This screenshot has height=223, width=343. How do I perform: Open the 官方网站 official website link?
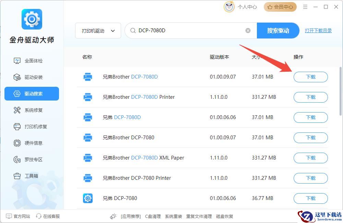[22, 216]
